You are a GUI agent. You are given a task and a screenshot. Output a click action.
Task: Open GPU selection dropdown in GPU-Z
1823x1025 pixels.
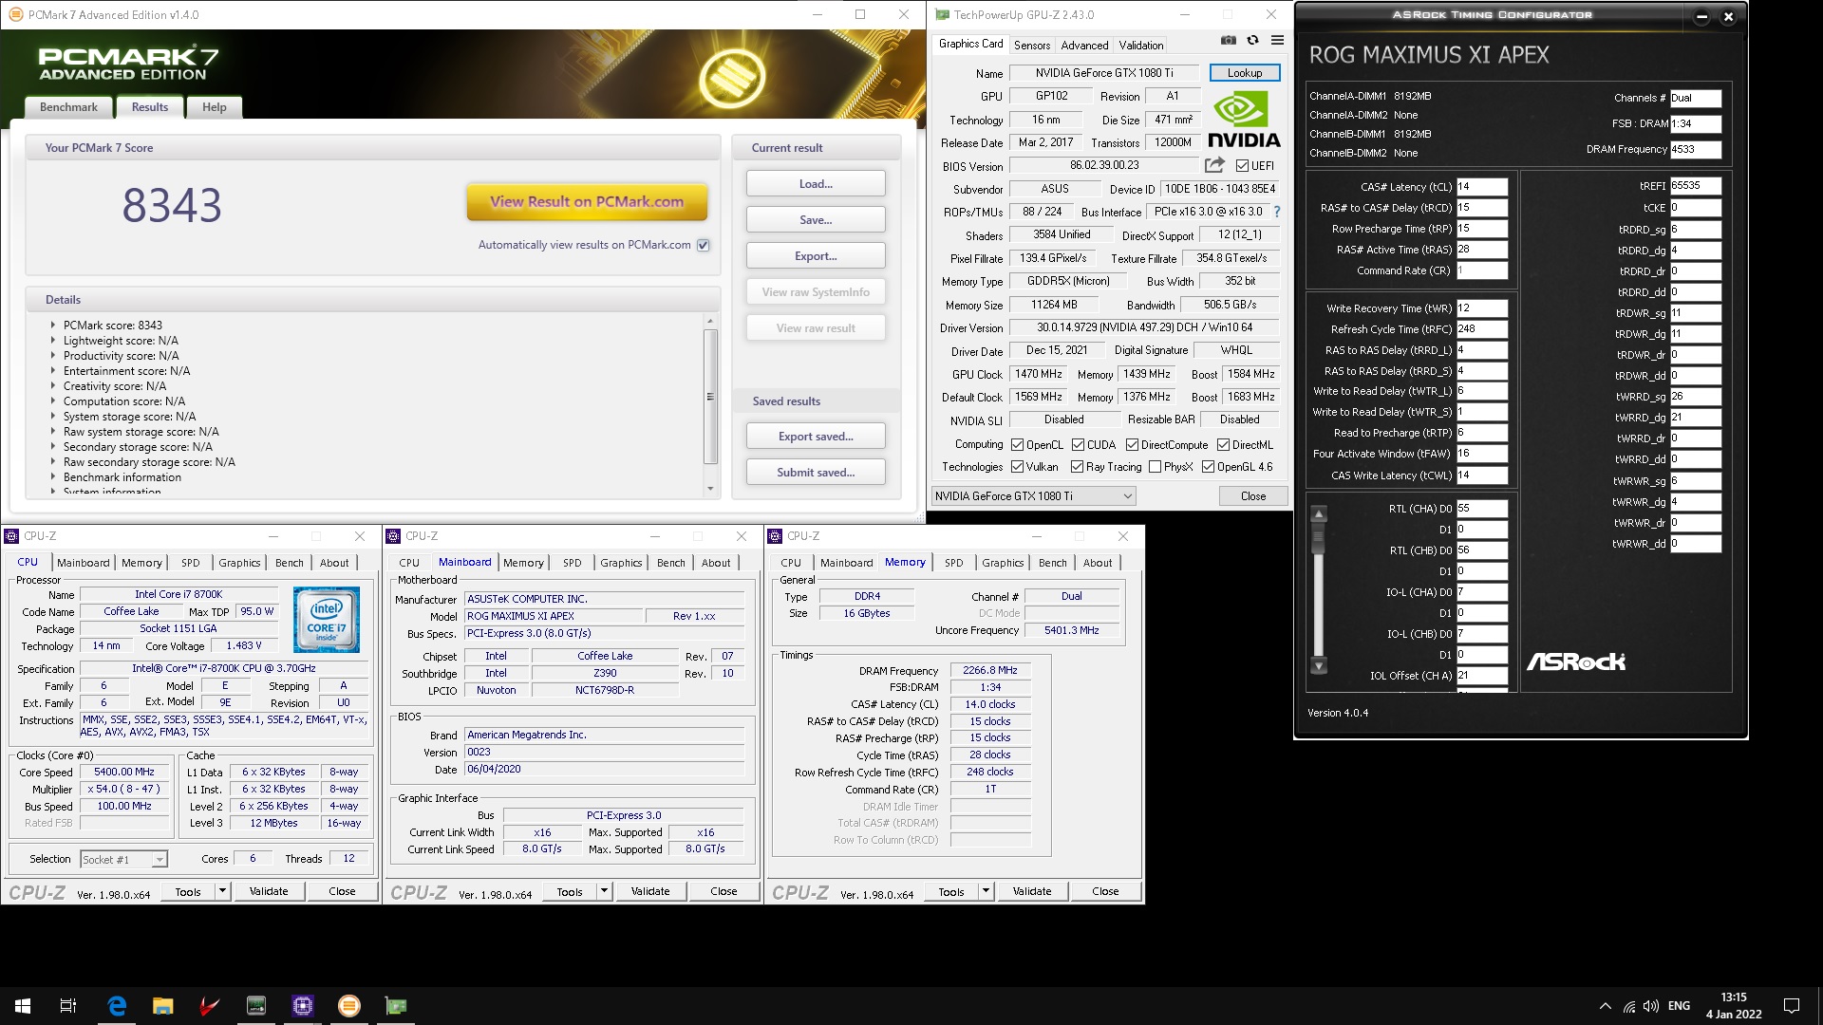tap(1033, 496)
